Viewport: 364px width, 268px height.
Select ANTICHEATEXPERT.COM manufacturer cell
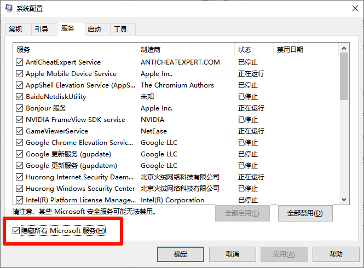[180, 62]
